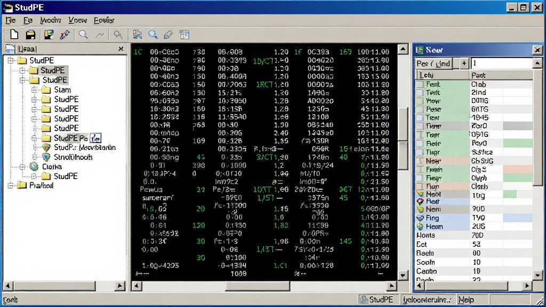Click the yellow icon in the Nem row
The width and height of the screenshot is (546, 307).
click(420, 209)
